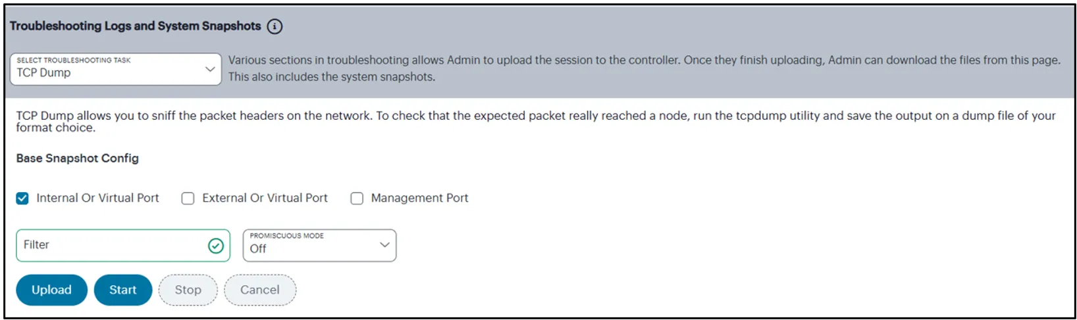Image resolution: width=1077 pixels, height=320 pixels.
Task: Uncheck Internal Or Virtual Port checkbox
Action: (22, 198)
